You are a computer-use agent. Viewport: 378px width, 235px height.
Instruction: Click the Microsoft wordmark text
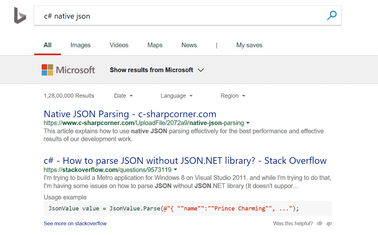pos(76,70)
